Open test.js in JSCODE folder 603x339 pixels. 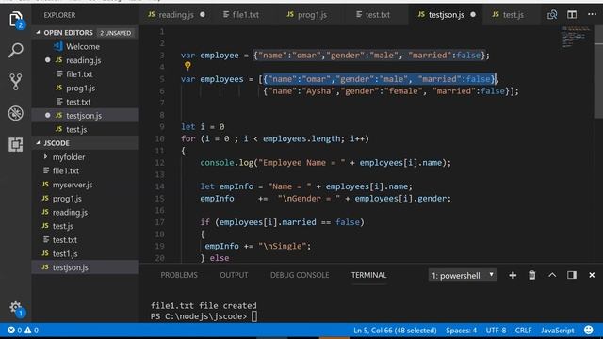click(85, 226)
